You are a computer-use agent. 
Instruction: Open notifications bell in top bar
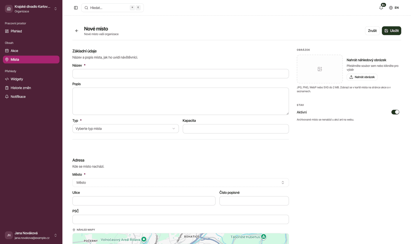381,8
